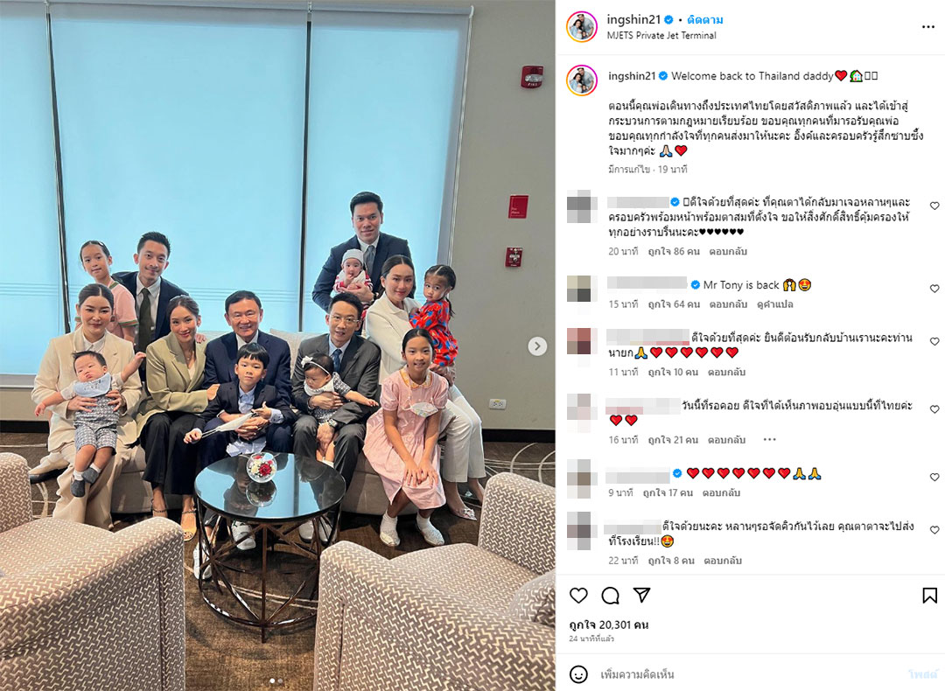945x691 pixels.
Task: Follow ingshin21 via ติดตาม link
Action: (x=704, y=20)
